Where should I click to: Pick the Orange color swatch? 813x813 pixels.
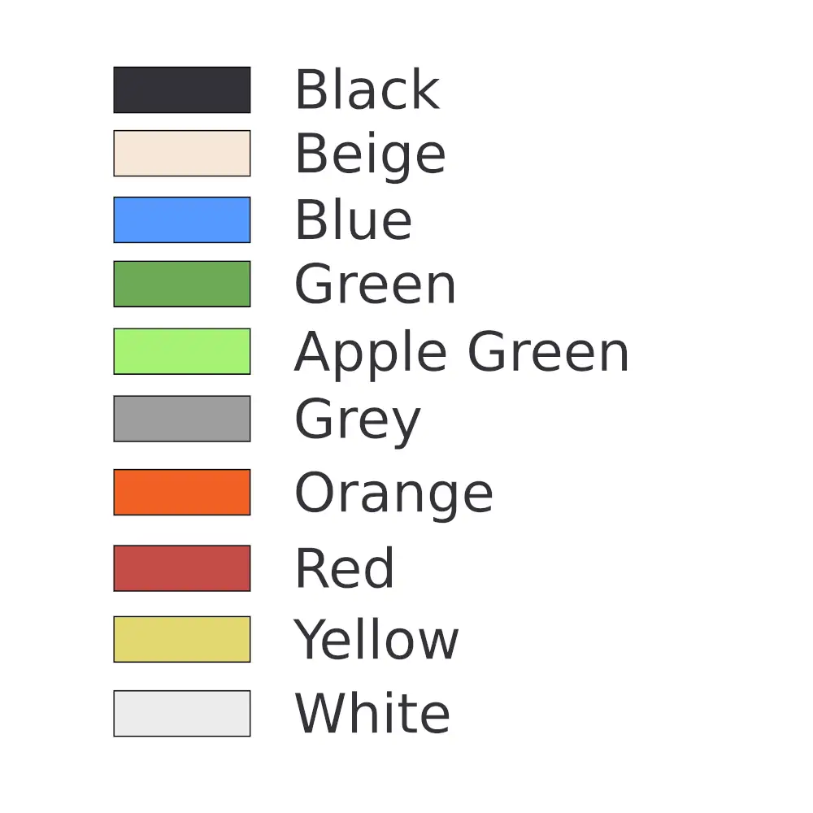tap(182, 493)
